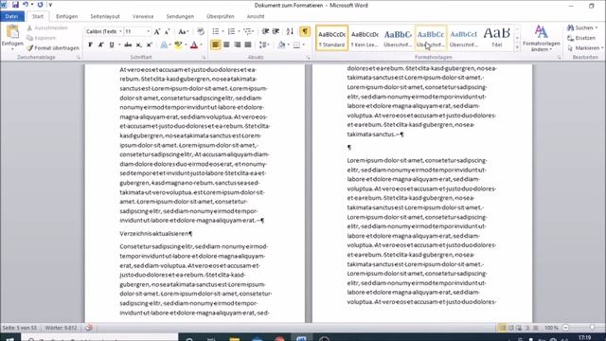Screen dimensions: 606x341
Task: Open Suchen dropdown arrow
Action: [x=597, y=27]
